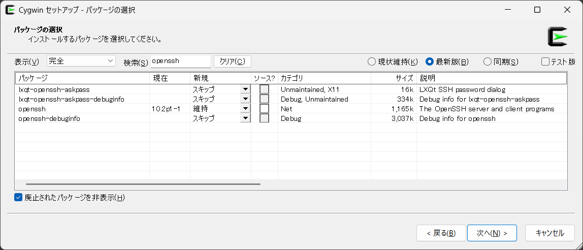This screenshot has width=583, height=250.
Task: Check source box for lxqt-openssh-askpass
Action: (x=265, y=89)
